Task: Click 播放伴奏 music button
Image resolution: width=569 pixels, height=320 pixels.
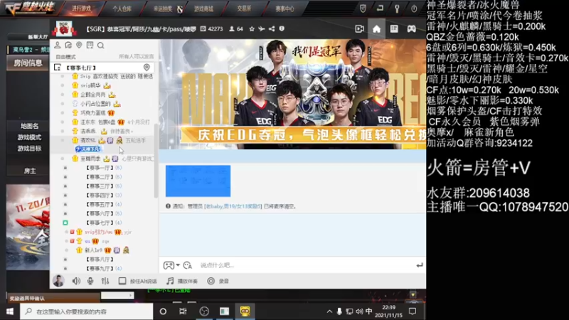Action: (x=182, y=281)
